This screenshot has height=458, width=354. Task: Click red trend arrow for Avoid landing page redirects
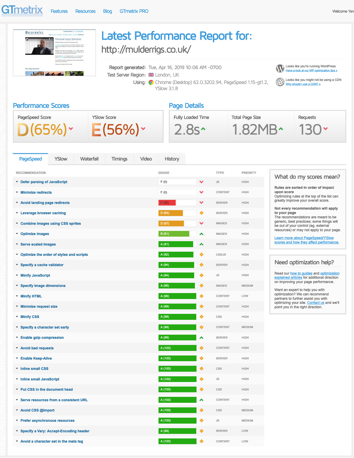click(x=201, y=202)
